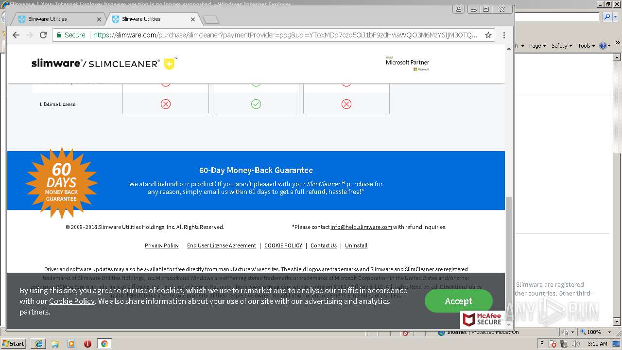
Task: Click the taskbar clock 3:10 AM
Action: (x=597, y=344)
